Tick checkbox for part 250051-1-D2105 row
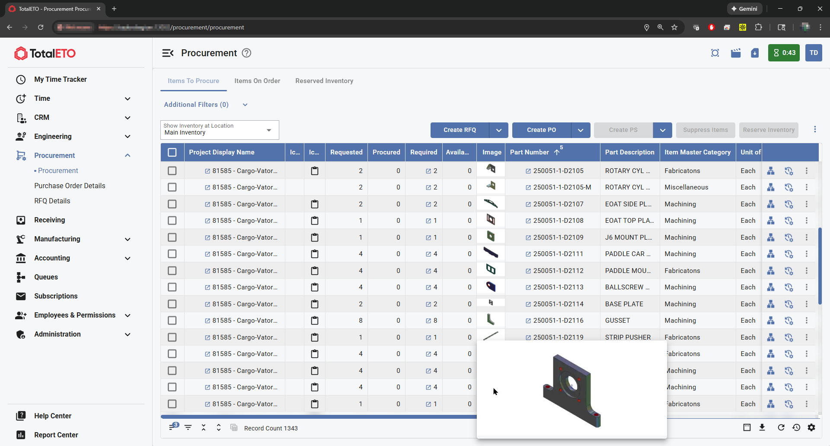830x446 pixels. 172,171
